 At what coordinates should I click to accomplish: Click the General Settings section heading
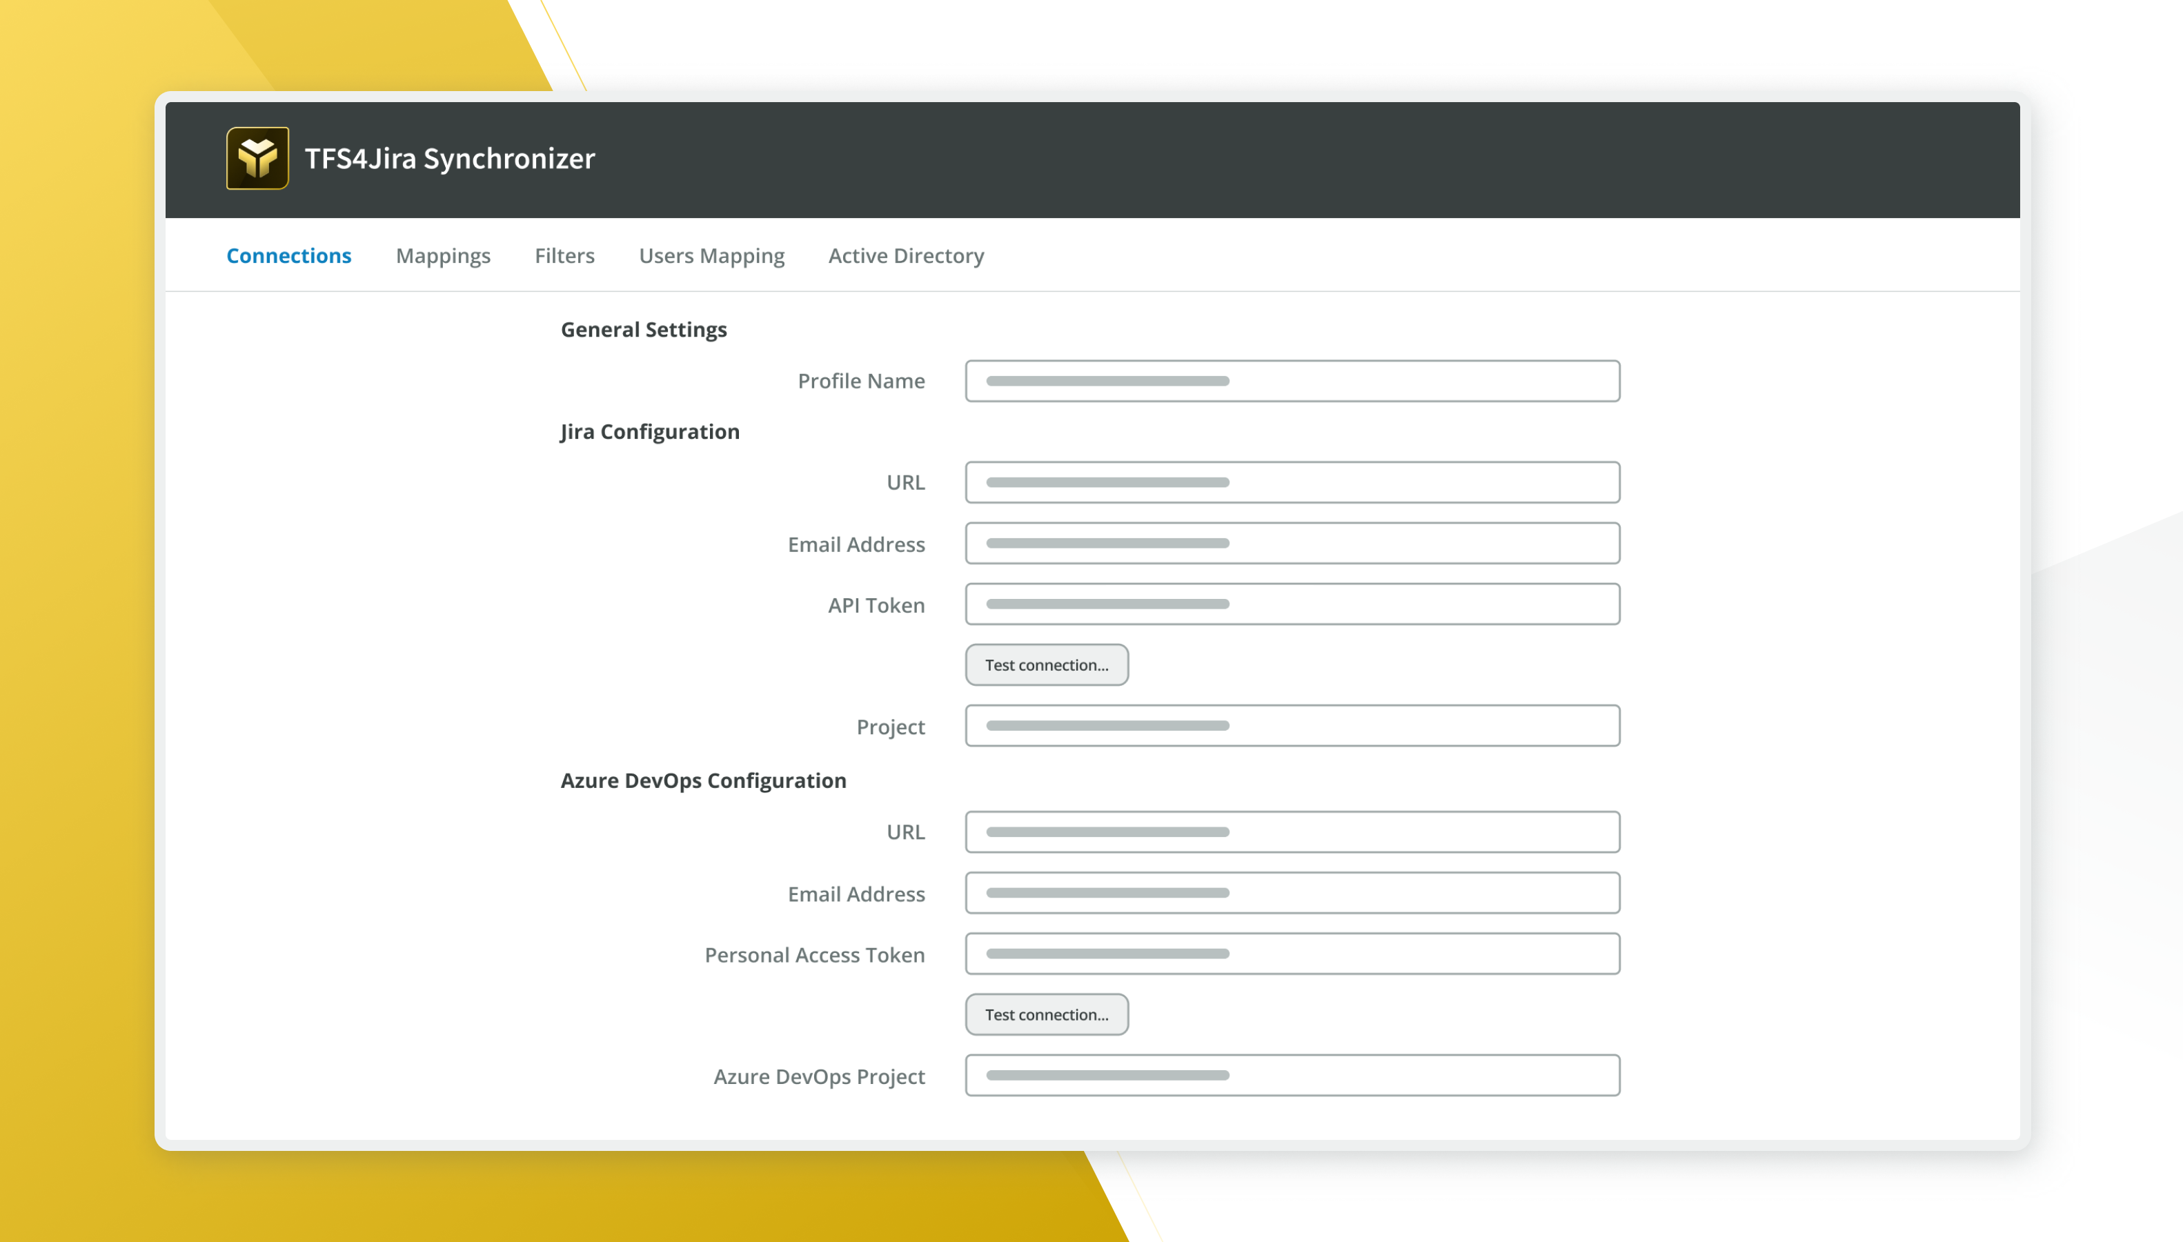(643, 329)
